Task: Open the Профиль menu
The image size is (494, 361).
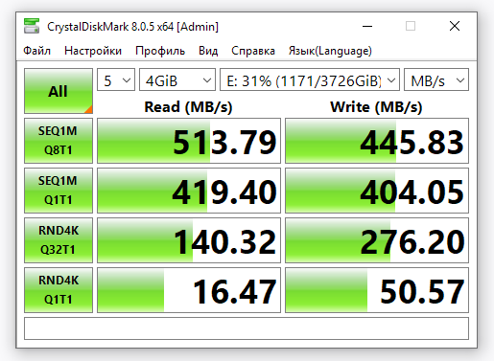Action: [x=160, y=51]
